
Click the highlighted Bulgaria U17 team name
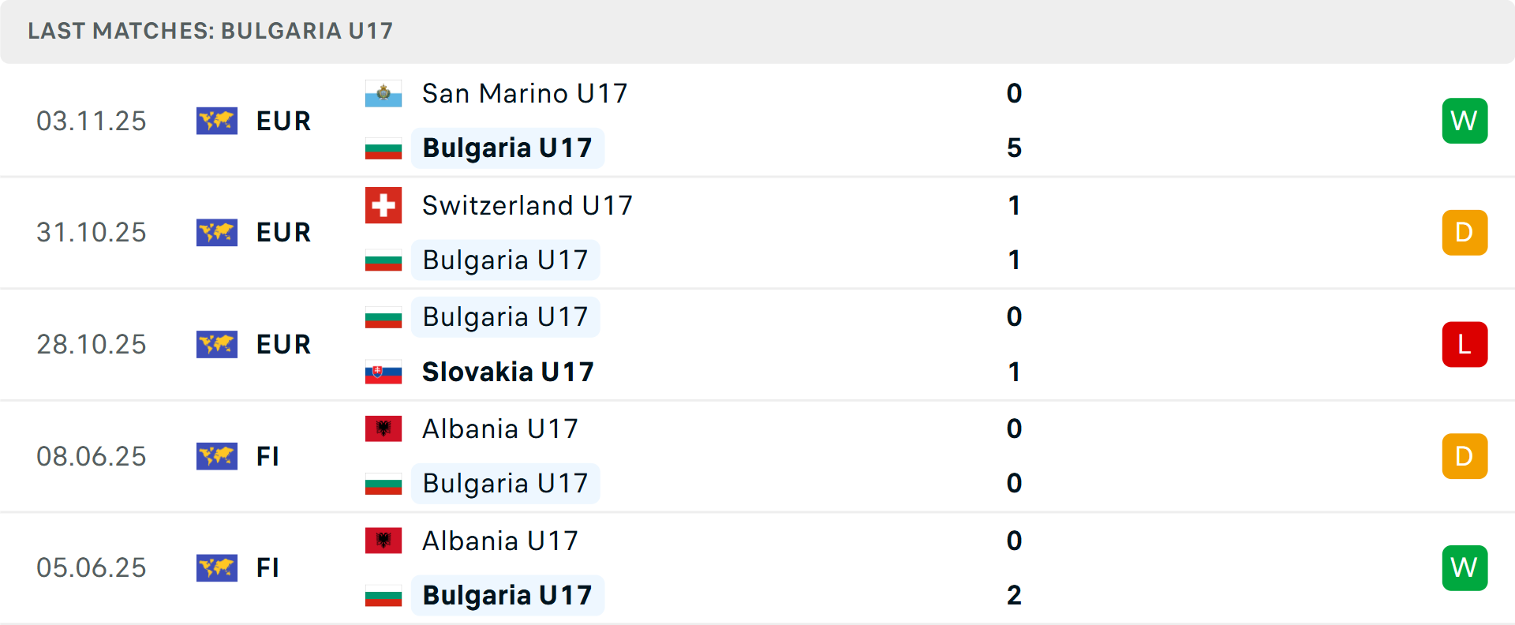507,148
